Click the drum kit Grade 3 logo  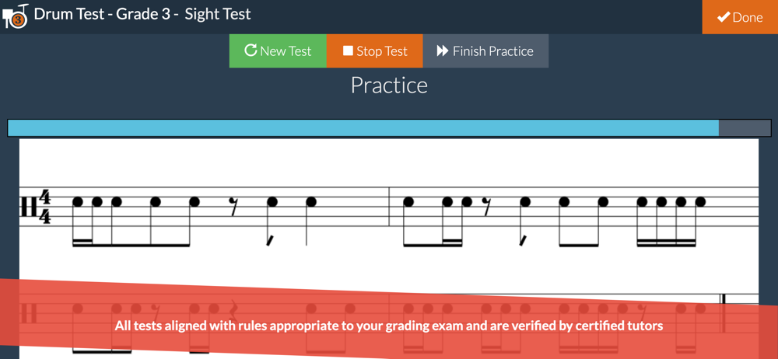(x=16, y=16)
